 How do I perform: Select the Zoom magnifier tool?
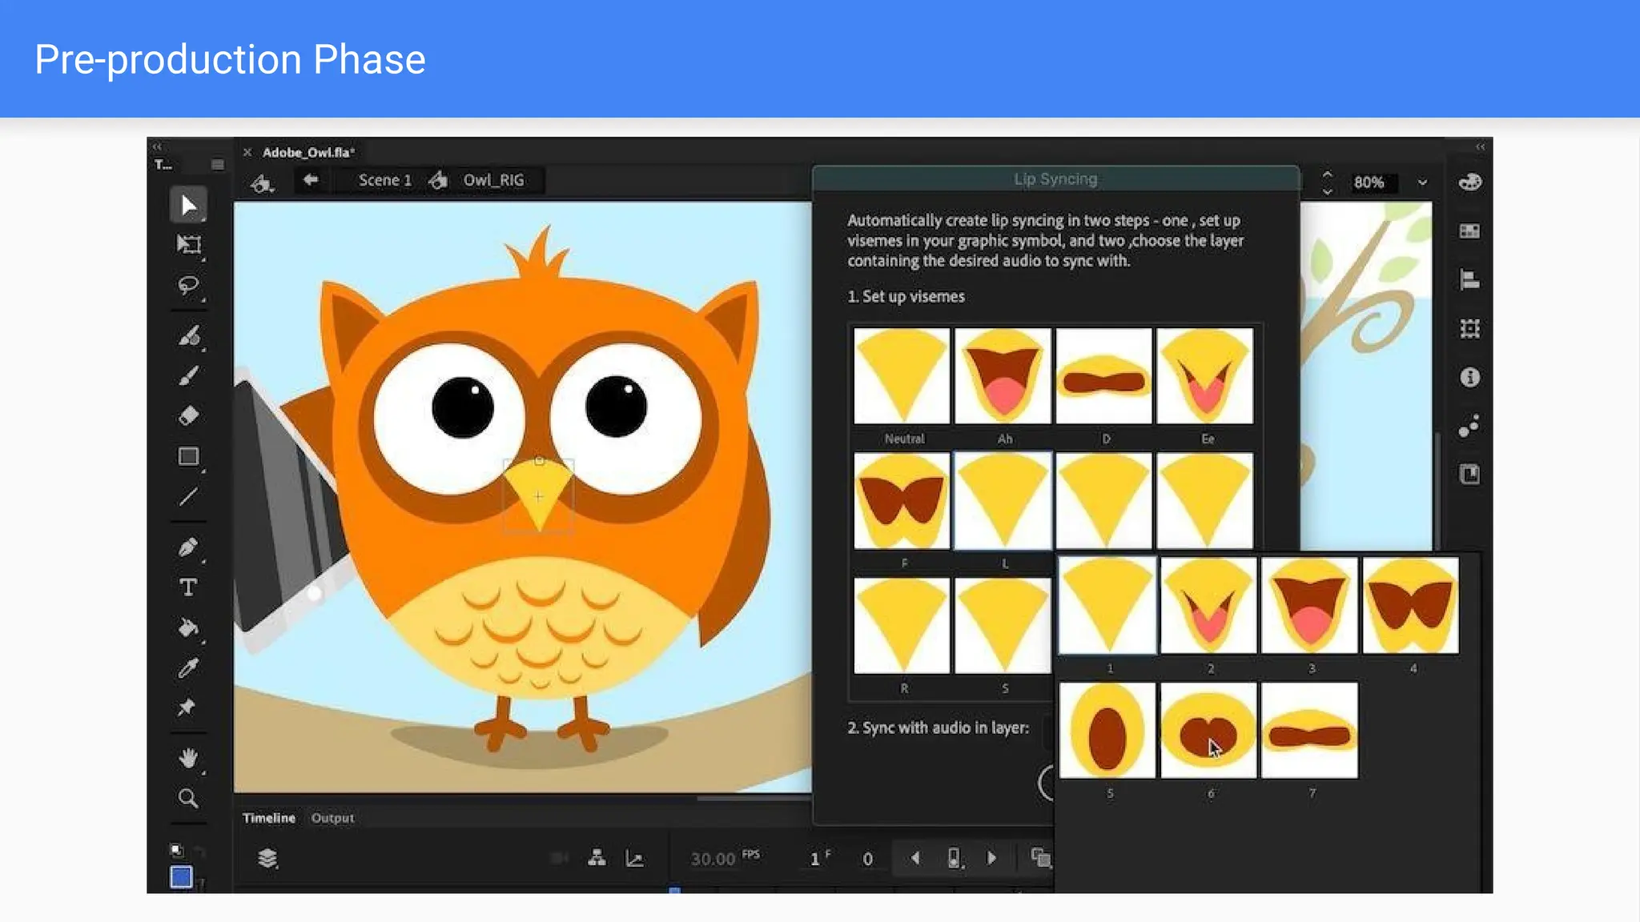(189, 798)
